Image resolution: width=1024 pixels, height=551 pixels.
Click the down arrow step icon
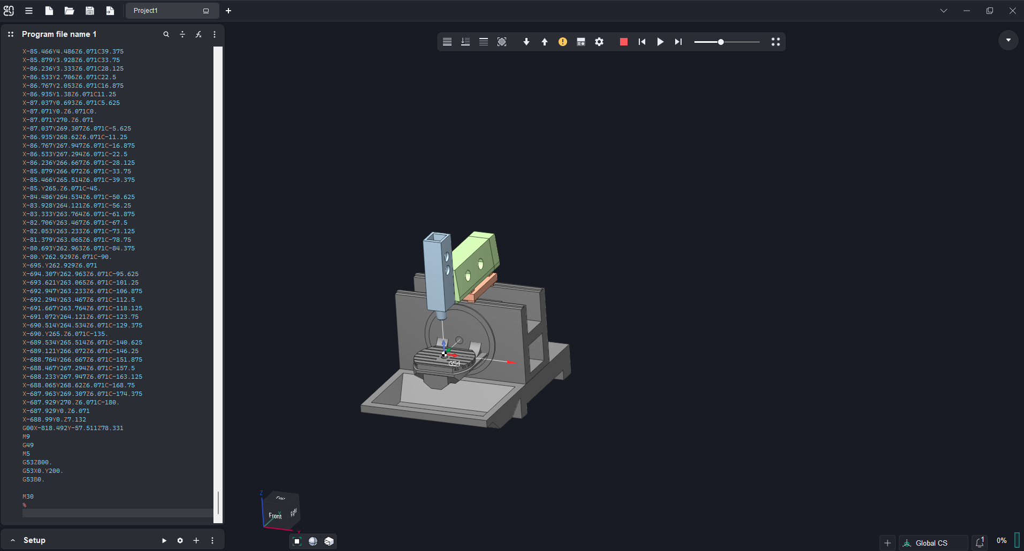(x=526, y=42)
